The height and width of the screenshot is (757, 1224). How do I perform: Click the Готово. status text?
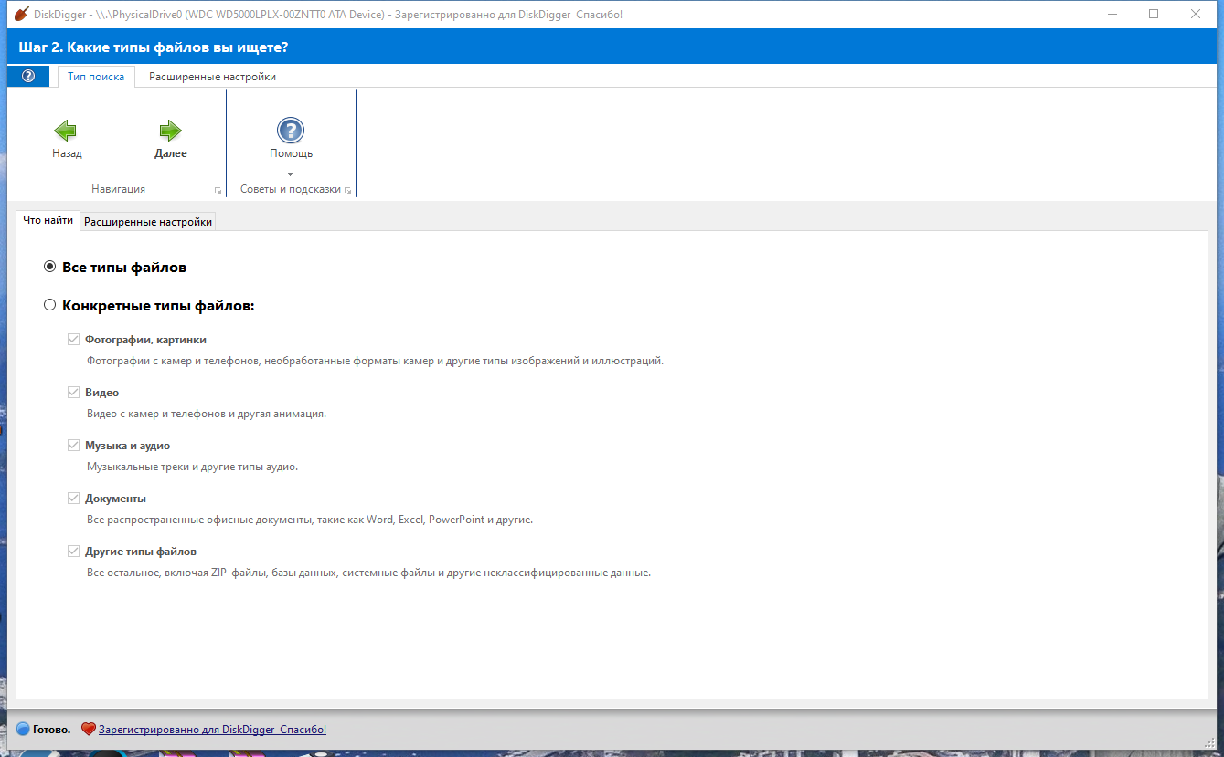pyautogui.click(x=51, y=730)
